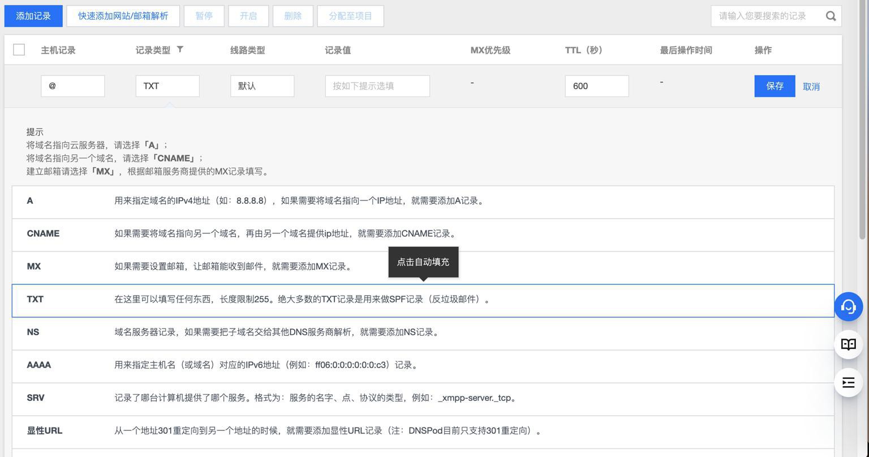Image resolution: width=869 pixels, height=457 pixels.
Task: Select the SRV record type row
Action: [423, 399]
